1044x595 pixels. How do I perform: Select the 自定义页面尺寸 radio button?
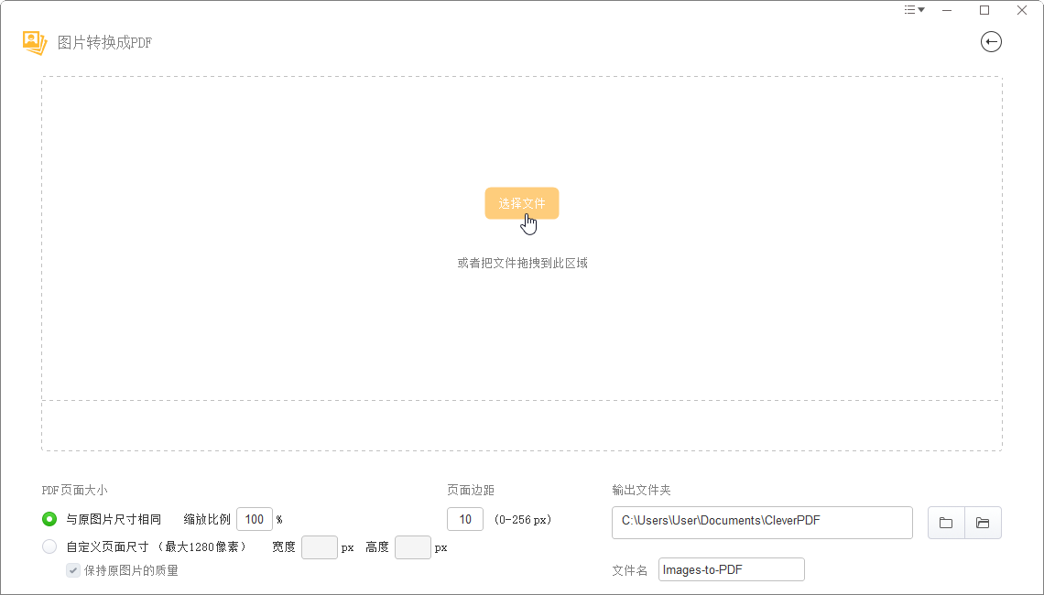[x=49, y=546]
